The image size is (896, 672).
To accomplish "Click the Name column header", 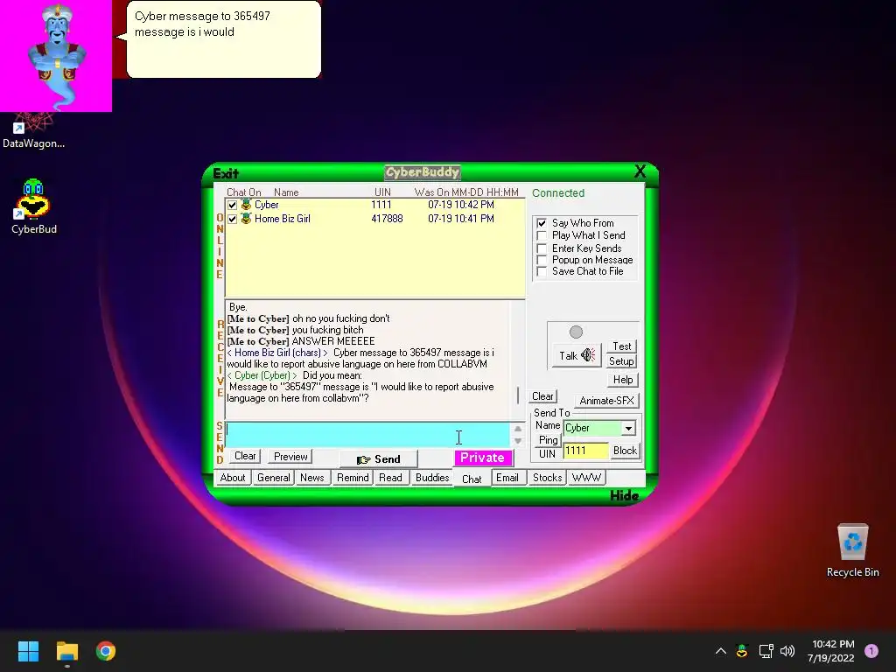I will pyautogui.click(x=286, y=192).
